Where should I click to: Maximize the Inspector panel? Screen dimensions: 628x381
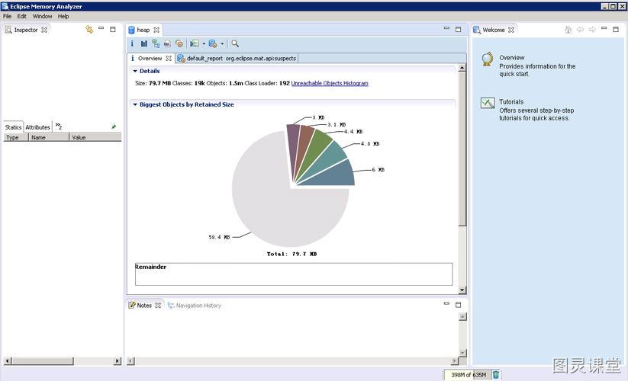(112, 29)
